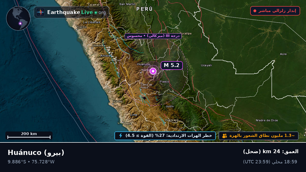Click the green live status dot
Viewport: 306px width, 172px height.
pyautogui.click(x=96, y=12)
